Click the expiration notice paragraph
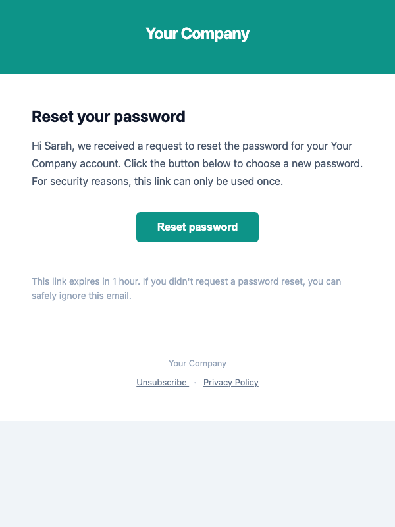 coord(186,288)
